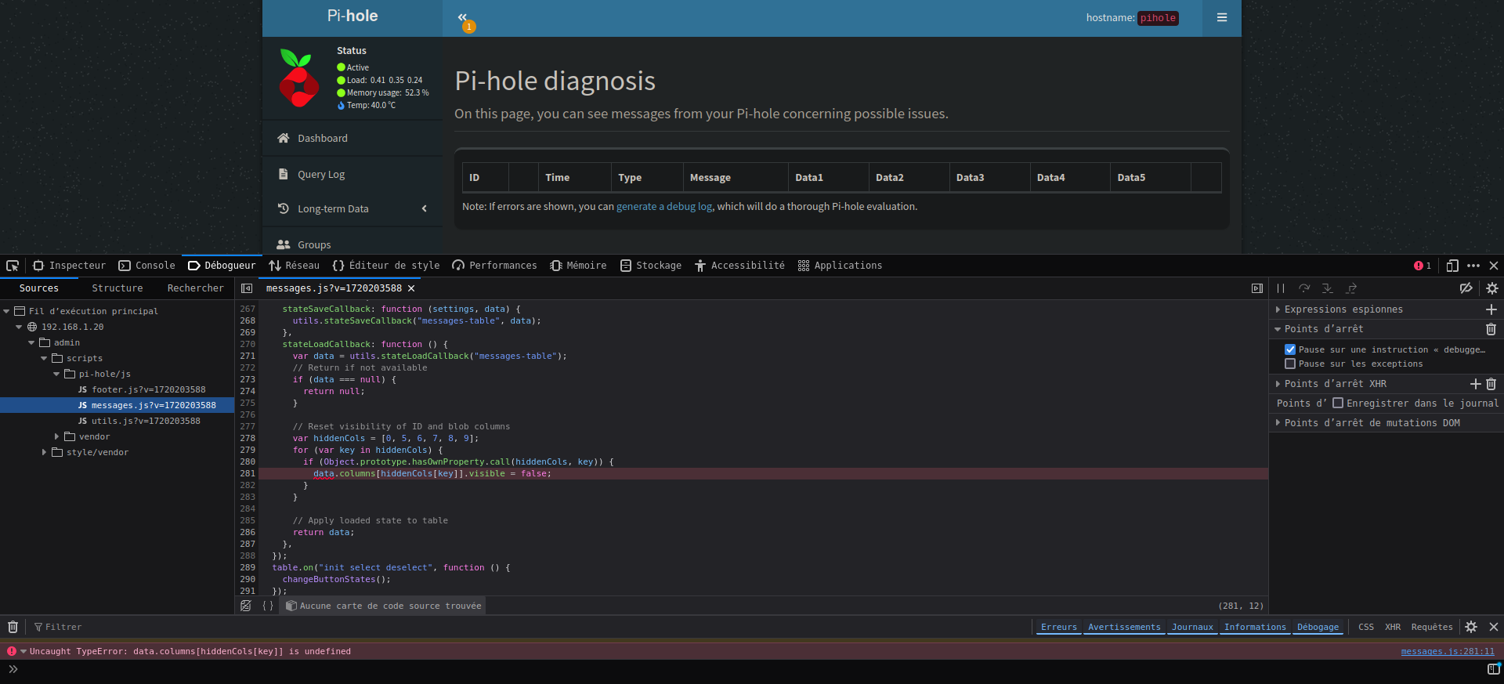Add a watch expression with plus icon

tap(1491, 309)
